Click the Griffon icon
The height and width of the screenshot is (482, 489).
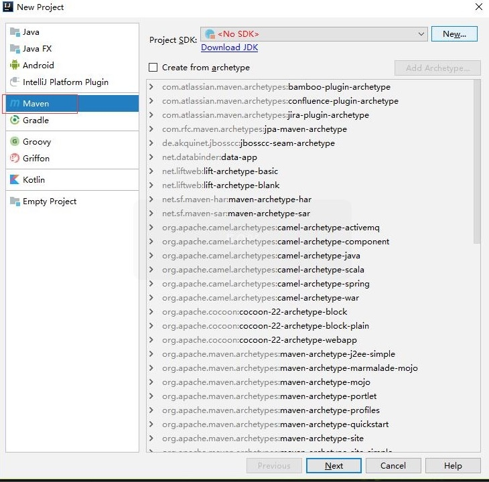15,158
